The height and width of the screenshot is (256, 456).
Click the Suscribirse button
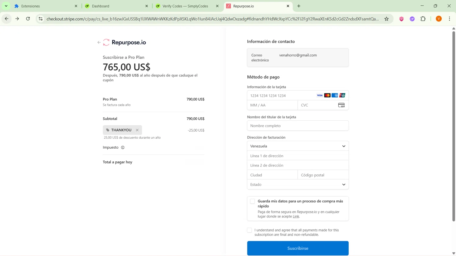(298, 248)
